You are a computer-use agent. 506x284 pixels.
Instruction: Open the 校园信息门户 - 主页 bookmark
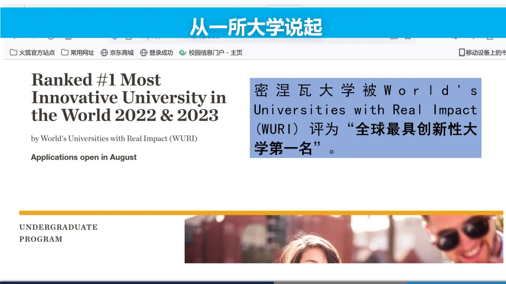click(x=211, y=52)
